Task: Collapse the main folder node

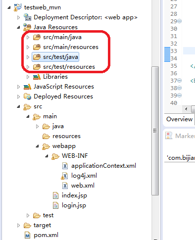Action: [28, 117]
